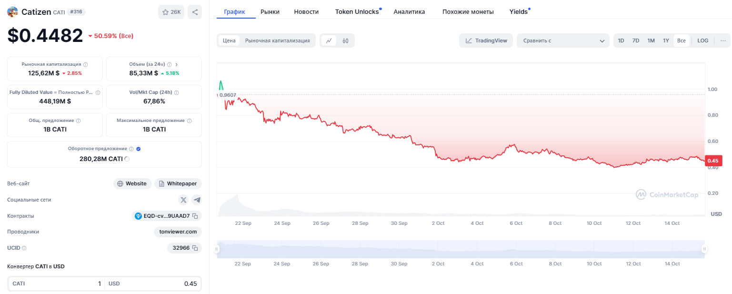Switch to candlestick chart view

tap(345, 41)
